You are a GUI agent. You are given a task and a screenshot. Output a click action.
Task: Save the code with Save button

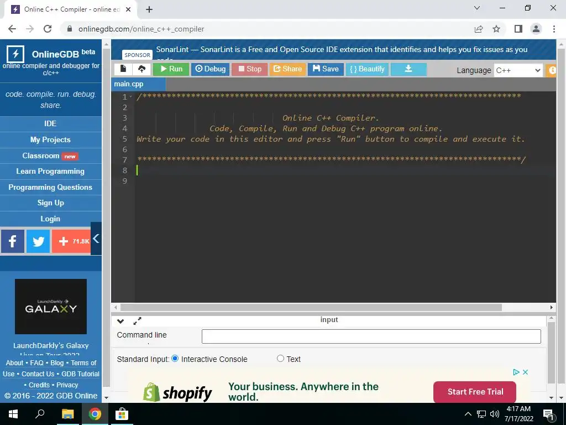tap(326, 69)
